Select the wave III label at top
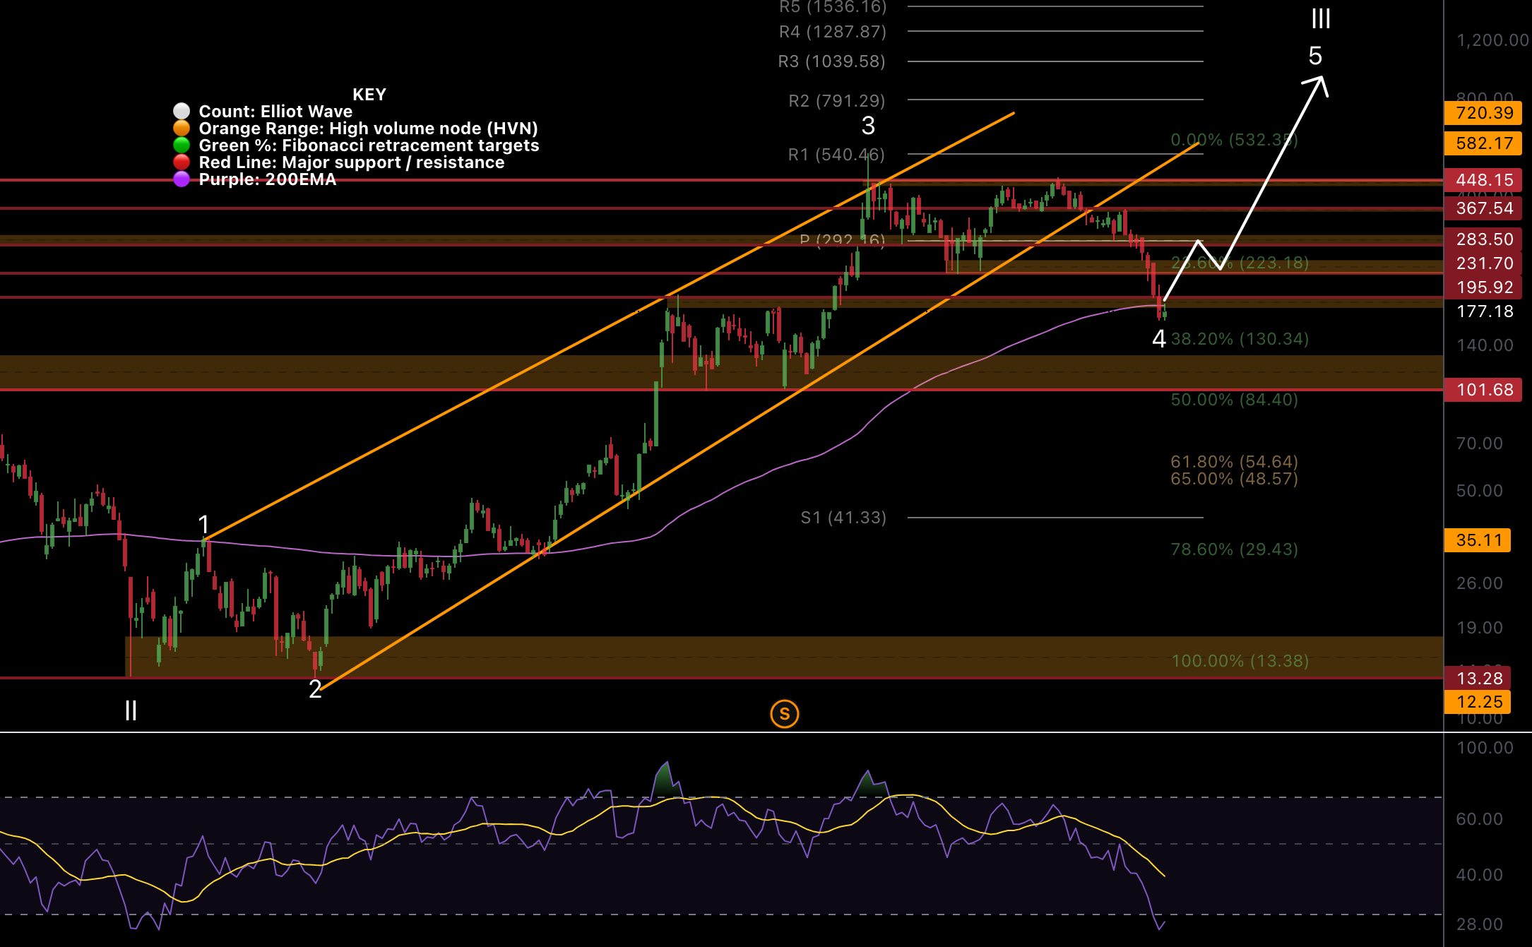 click(x=1320, y=19)
